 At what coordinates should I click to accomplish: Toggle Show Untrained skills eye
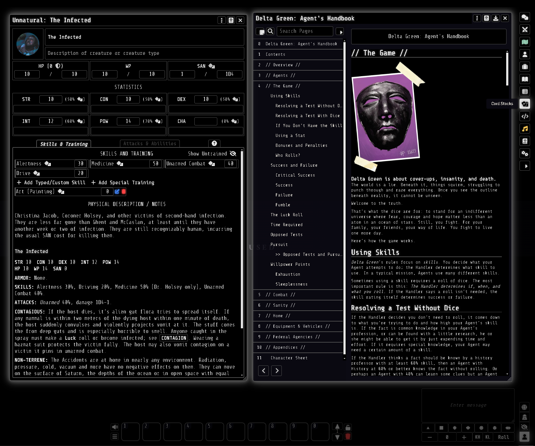(x=233, y=154)
